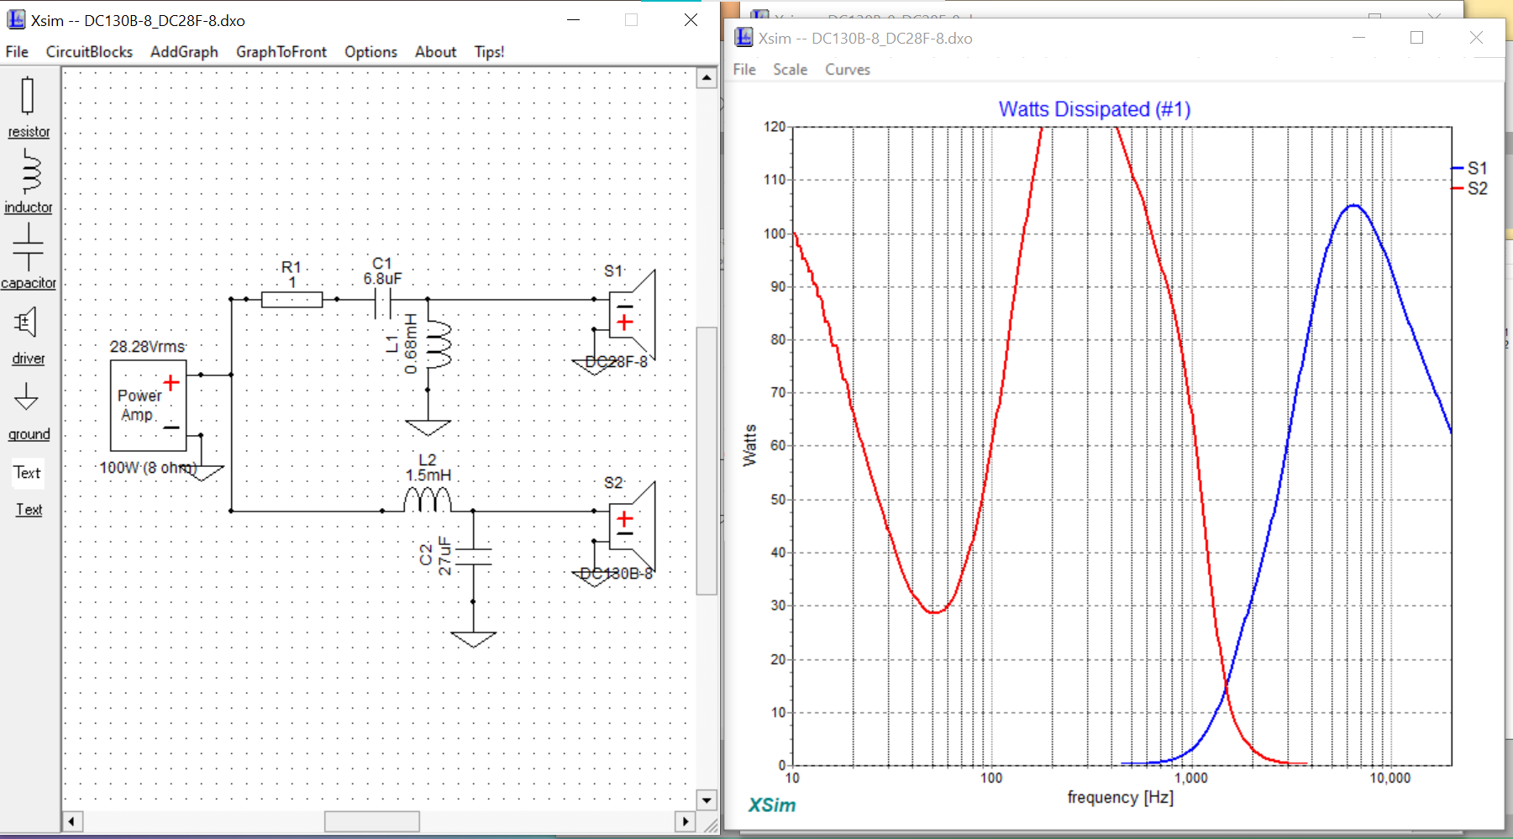Click the 28.28Vrms amplifier voltage label
Viewport: 1513px width, 839px height.
click(148, 347)
